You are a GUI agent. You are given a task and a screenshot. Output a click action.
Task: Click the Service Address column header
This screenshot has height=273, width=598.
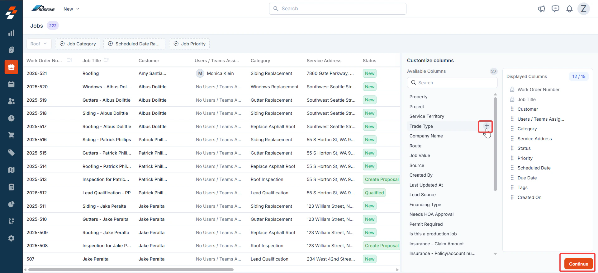(324, 61)
